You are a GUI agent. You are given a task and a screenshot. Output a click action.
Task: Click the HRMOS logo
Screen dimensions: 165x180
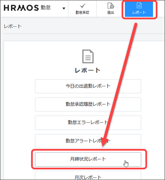tap(21, 8)
